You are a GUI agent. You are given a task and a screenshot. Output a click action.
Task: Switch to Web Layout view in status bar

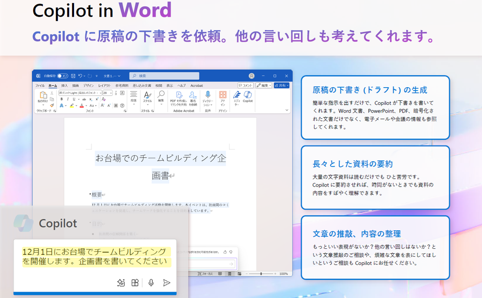tap(240, 274)
